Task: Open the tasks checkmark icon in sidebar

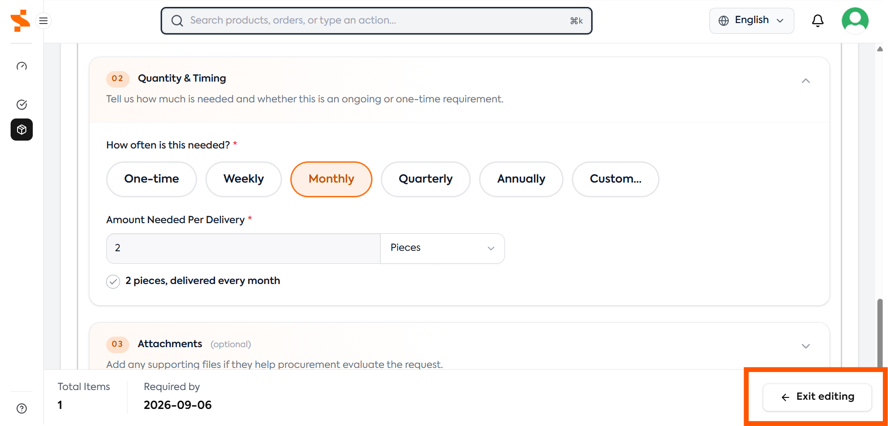Action: pos(22,105)
